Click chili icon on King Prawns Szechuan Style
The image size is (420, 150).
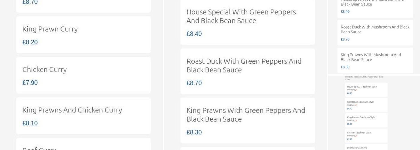pyautogui.click(x=356, y=121)
